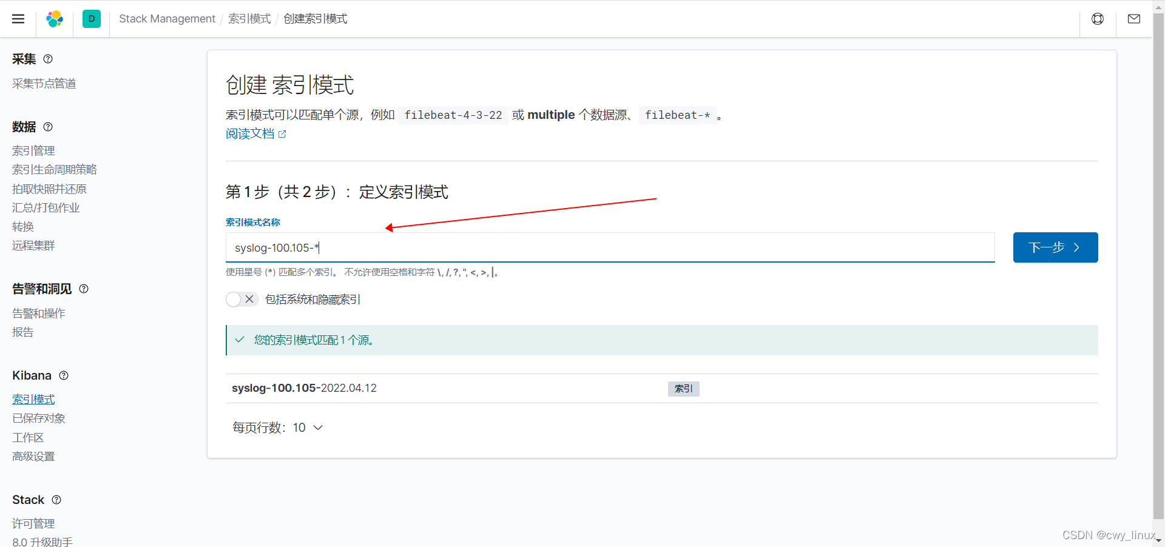The height and width of the screenshot is (547, 1165).
Task: Open 8.0 升级助手 in sidebar
Action: click(42, 542)
